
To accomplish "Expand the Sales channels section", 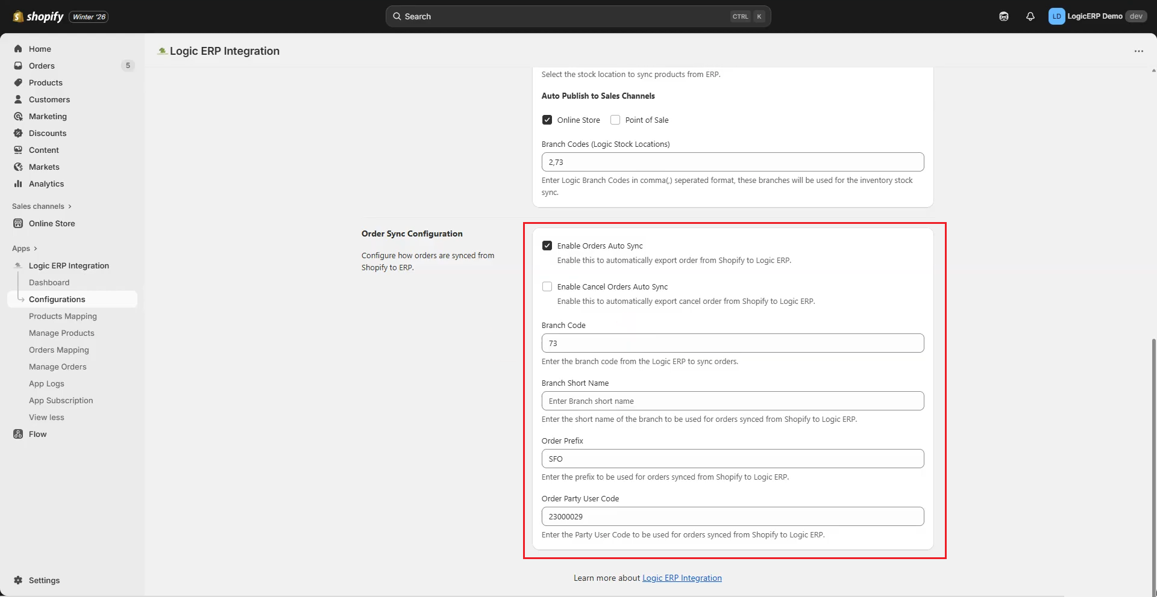I will point(70,206).
